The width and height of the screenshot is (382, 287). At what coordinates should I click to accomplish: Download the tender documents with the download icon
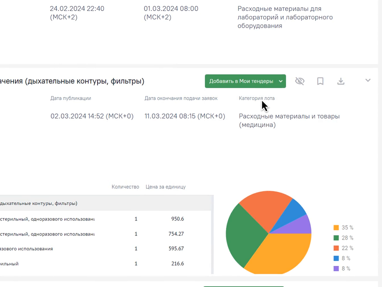coord(341,81)
